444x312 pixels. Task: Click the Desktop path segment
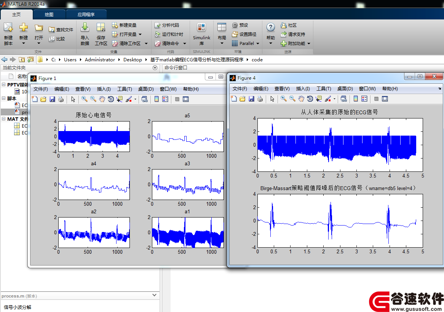point(133,59)
